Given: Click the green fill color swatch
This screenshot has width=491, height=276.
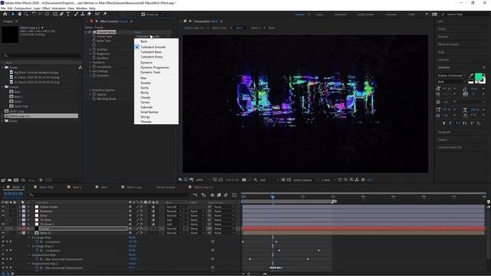Looking at the screenshot, I should 478,77.
